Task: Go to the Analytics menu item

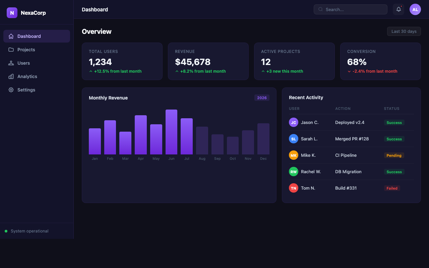Action: click(x=37, y=76)
